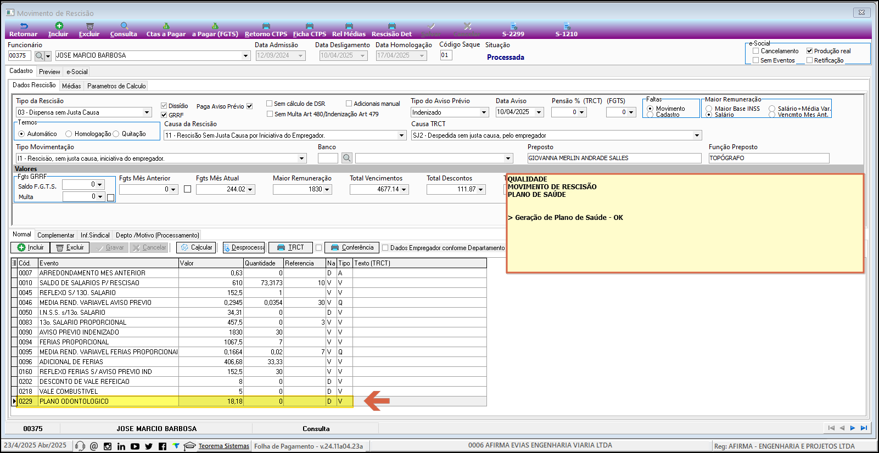The image size is (879, 453).
Task: Click the Retornar toolbar icon
Action: pyautogui.click(x=24, y=26)
